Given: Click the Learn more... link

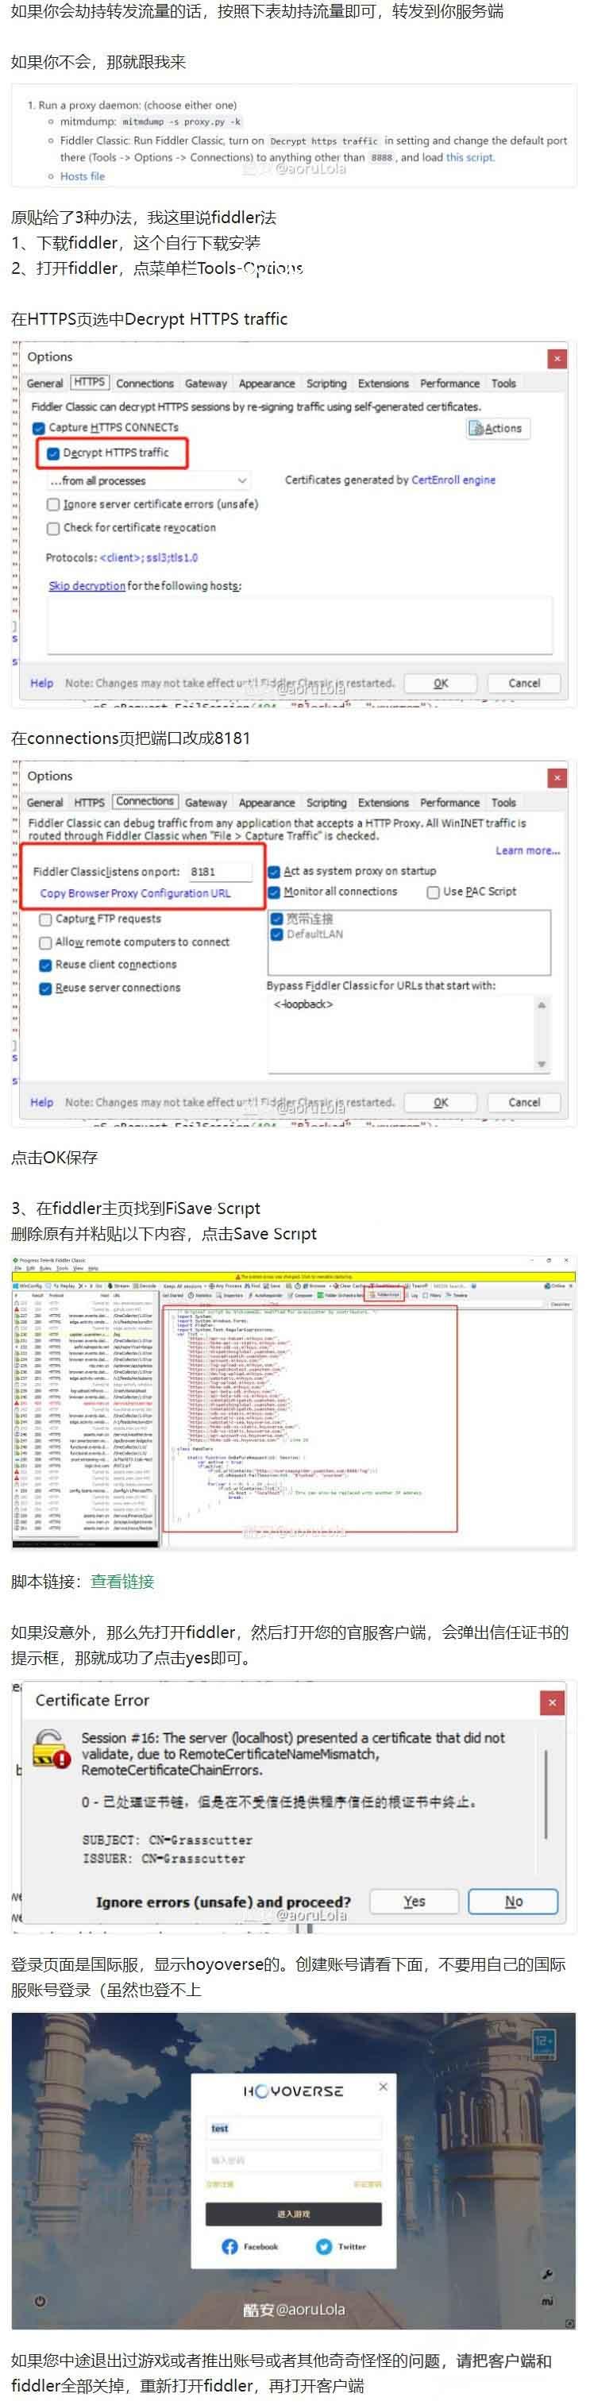Looking at the screenshot, I should [x=527, y=850].
